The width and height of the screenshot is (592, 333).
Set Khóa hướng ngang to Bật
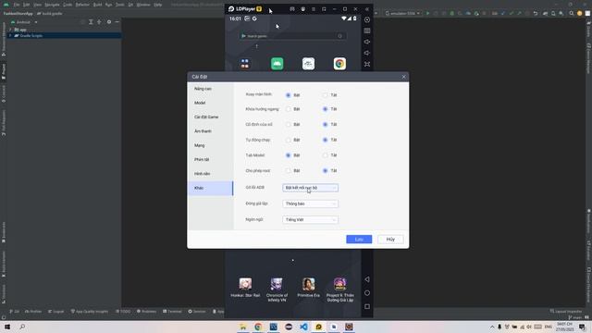[288, 109]
